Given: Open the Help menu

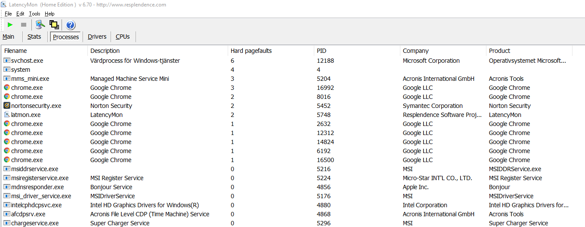Looking at the screenshot, I should tap(50, 14).
